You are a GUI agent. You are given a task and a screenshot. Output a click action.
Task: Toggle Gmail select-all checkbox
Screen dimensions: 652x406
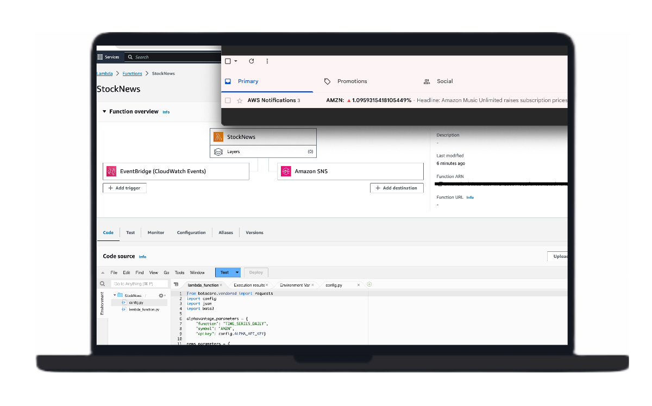(x=228, y=61)
